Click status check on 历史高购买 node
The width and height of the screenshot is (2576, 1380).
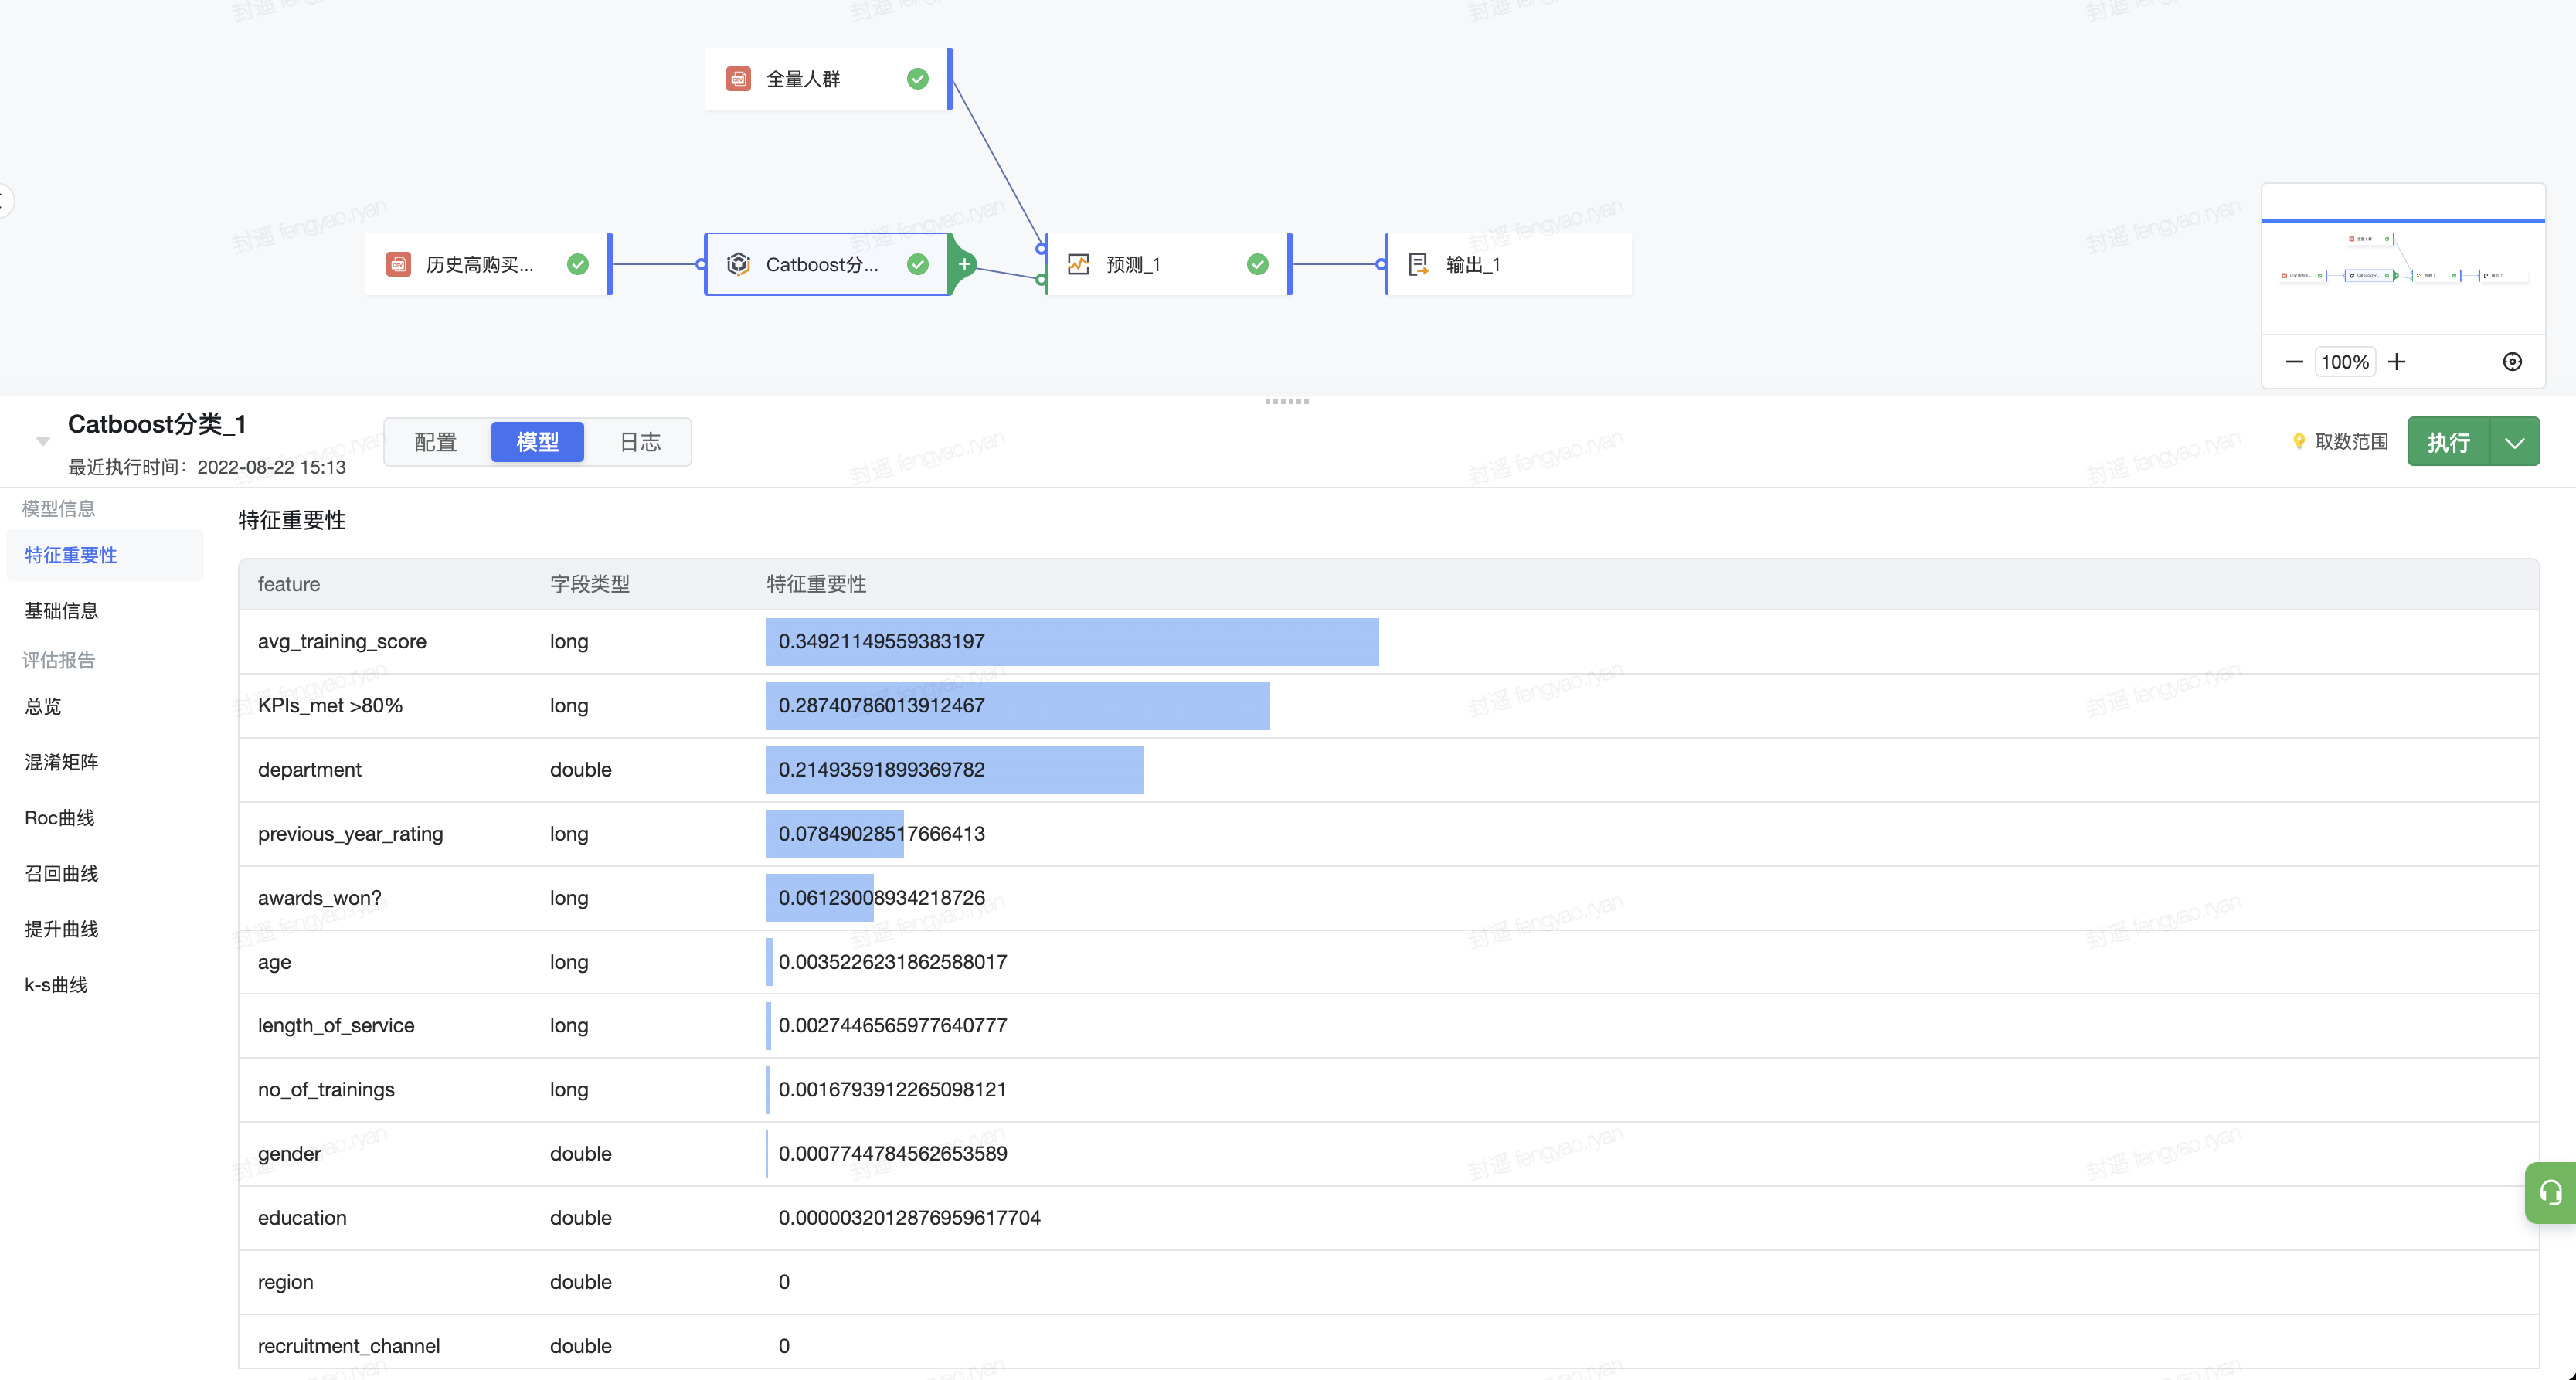(x=577, y=264)
